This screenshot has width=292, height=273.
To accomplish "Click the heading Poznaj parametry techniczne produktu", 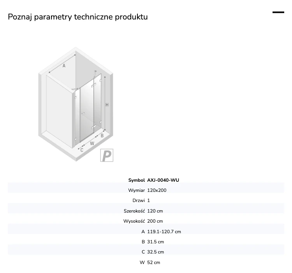I will tap(78, 17).
